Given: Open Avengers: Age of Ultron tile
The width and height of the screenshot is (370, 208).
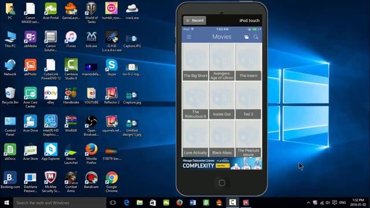Looking at the screenshot, I should 222,62.
